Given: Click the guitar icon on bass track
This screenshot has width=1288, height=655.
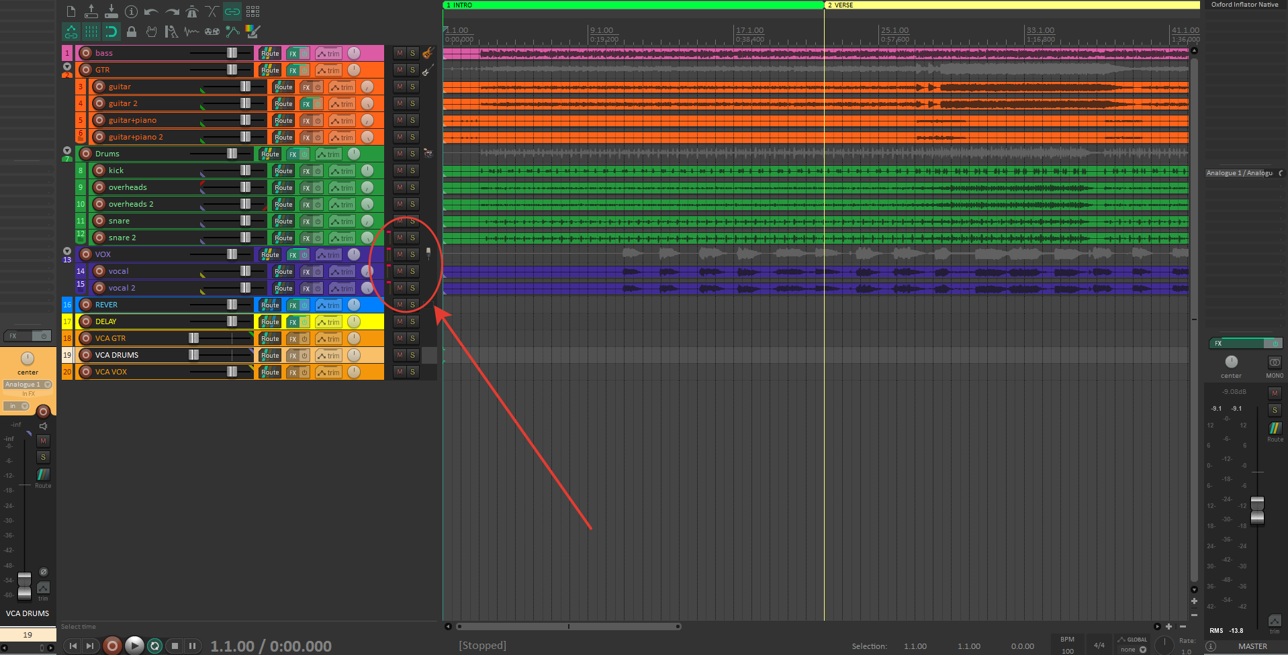Looking at the screenshot, I should 428,53.
